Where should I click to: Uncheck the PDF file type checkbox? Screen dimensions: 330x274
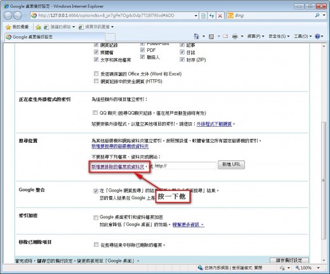pyautogui.click(x=142, y=50)
